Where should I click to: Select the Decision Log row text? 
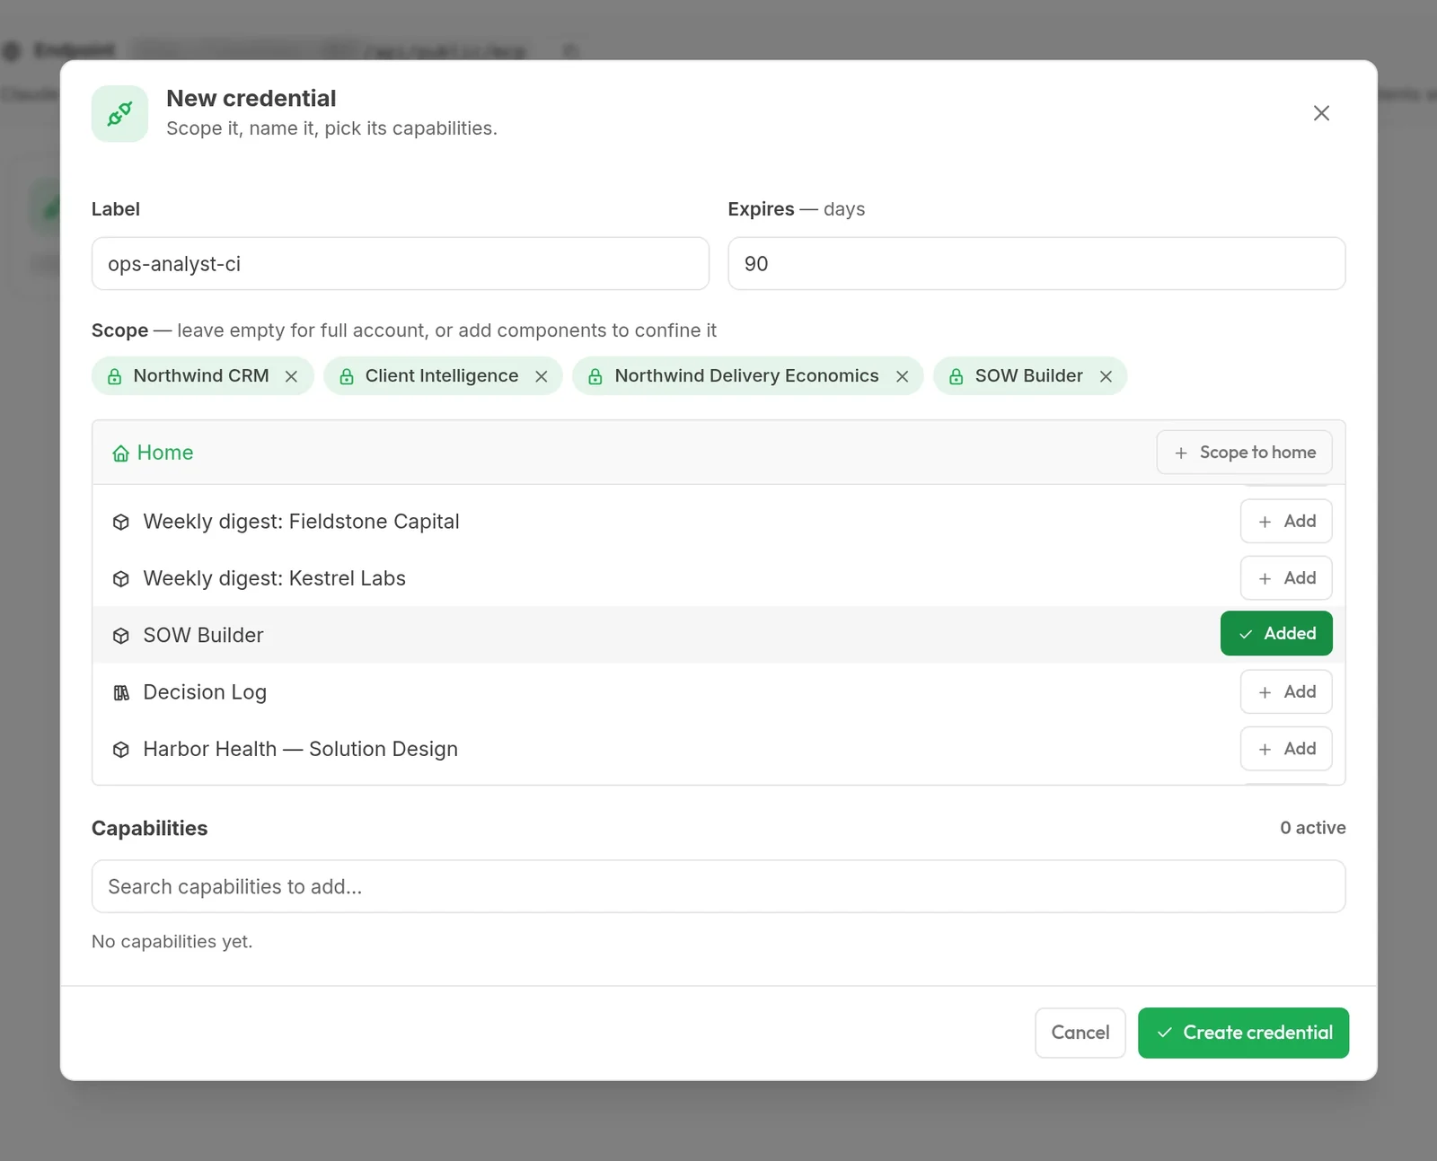pyautogui.click(x=205, y=692)
